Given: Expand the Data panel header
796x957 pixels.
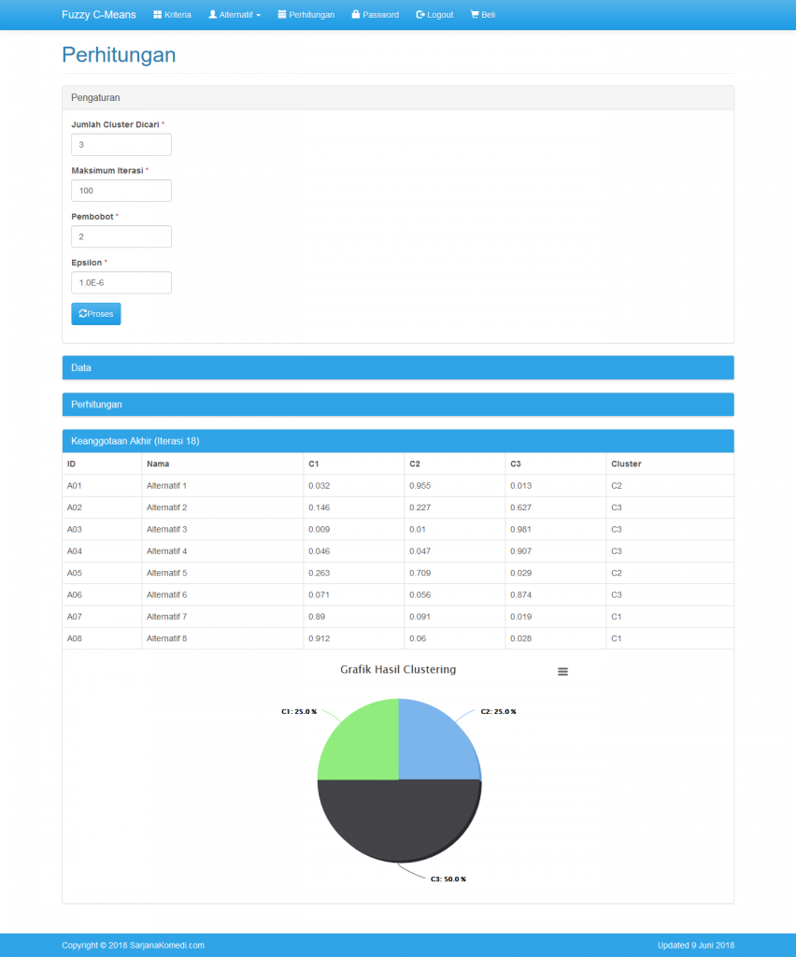Looking at the screenshot, I should (x=398, y=367).
